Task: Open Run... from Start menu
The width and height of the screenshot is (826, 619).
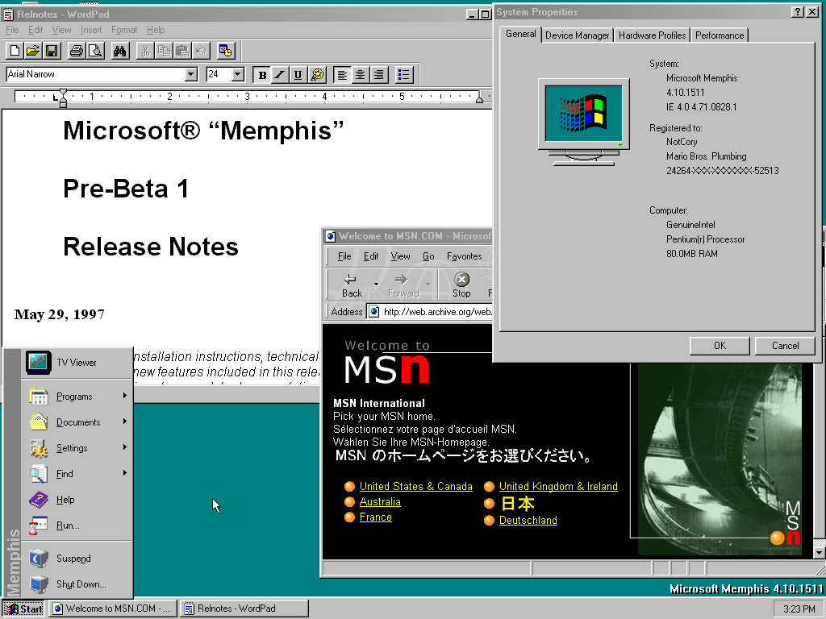Action: 77,526
